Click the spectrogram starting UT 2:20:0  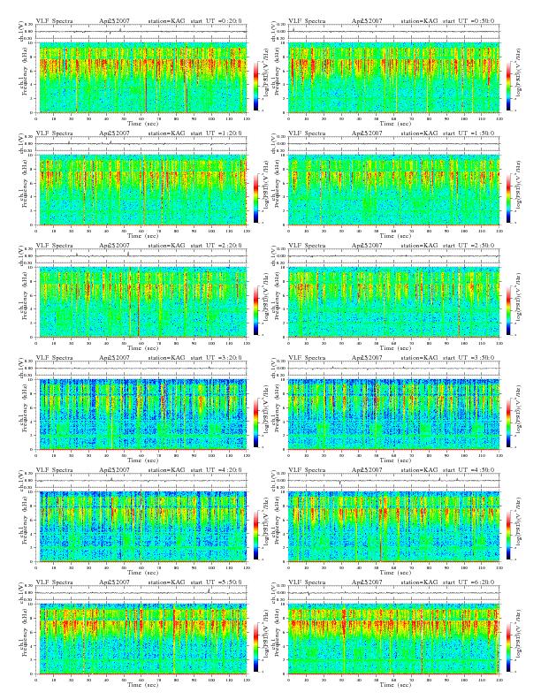click(x=141, y=301)
